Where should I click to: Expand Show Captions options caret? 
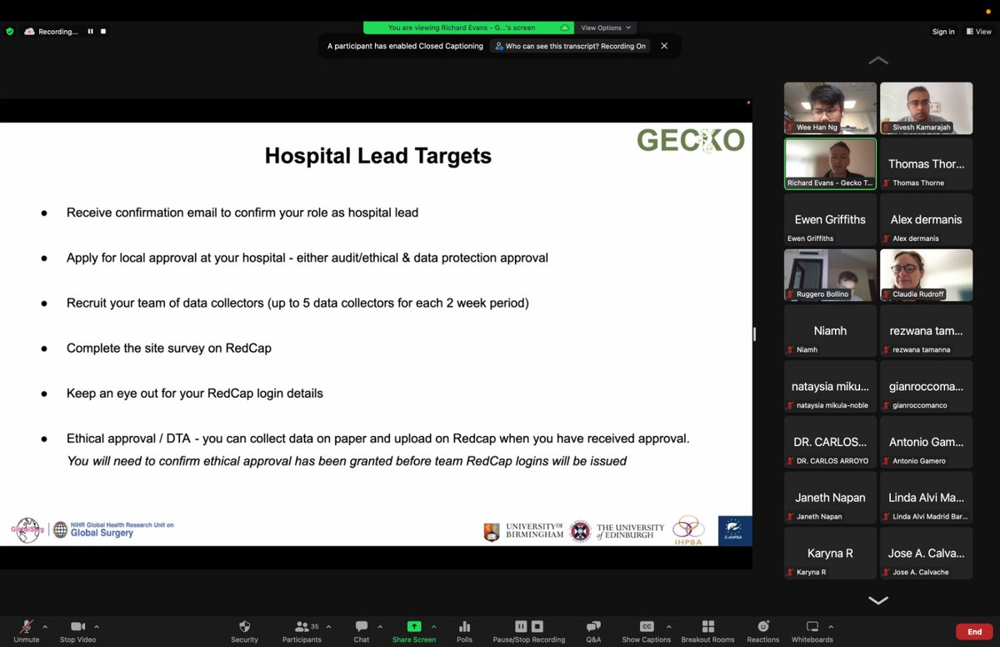(668, 626)
